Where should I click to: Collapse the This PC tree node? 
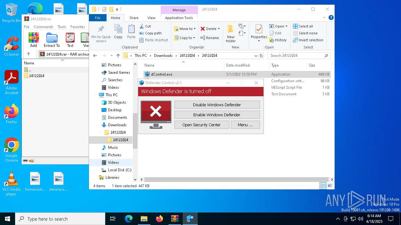pos(95,95)
